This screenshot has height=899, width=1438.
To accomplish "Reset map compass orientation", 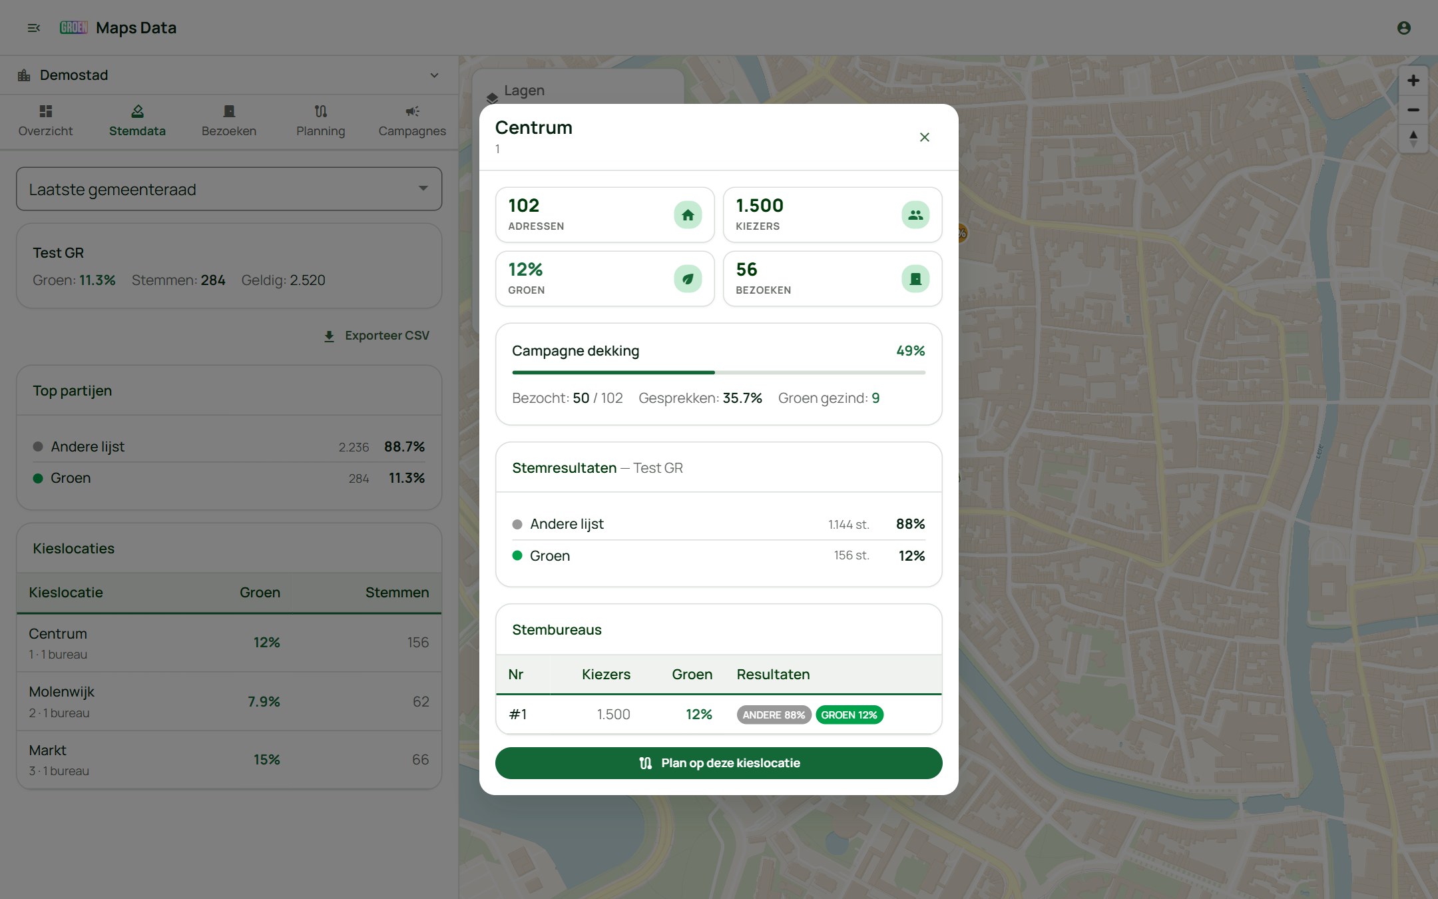I will (1413, 139).
